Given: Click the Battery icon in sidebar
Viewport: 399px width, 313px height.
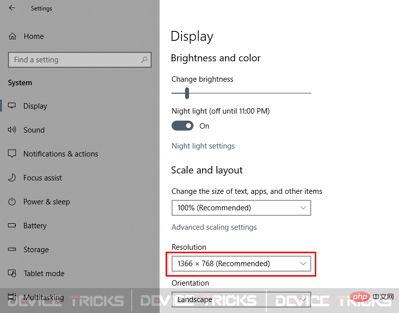Looking at the screenshot, I should tap(11, 225).
